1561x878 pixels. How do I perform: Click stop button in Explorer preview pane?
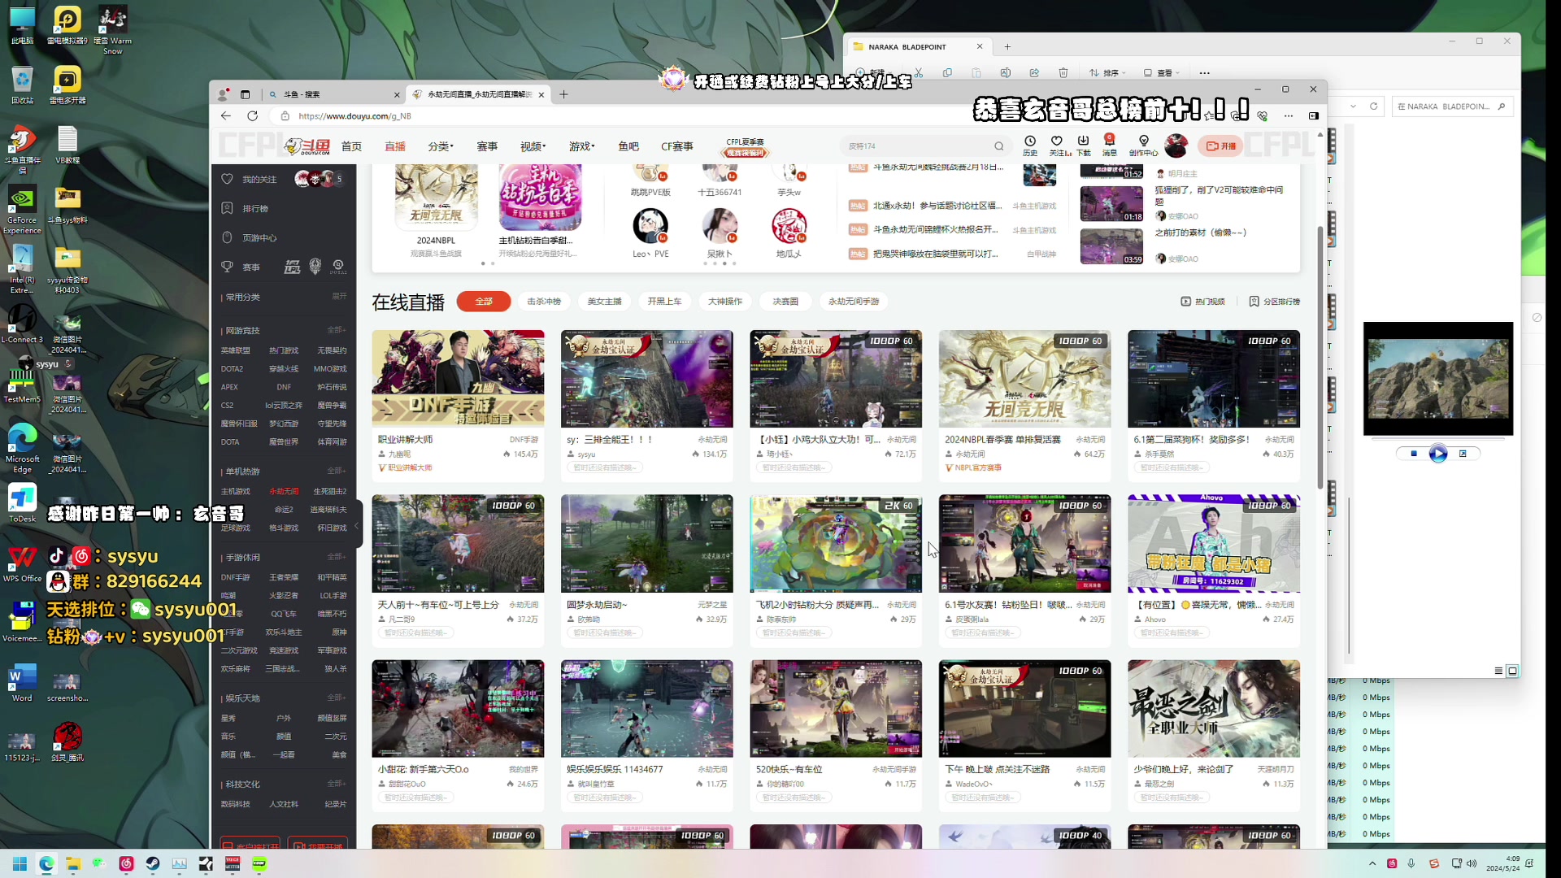(1414, 454)
